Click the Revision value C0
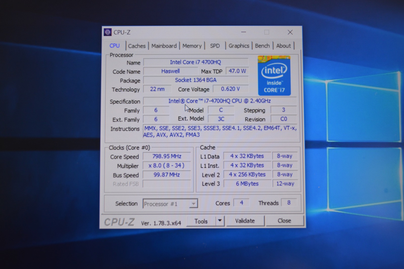 coord(284,119)
